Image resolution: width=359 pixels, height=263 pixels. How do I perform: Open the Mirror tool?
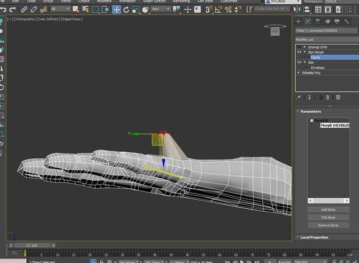297,9
